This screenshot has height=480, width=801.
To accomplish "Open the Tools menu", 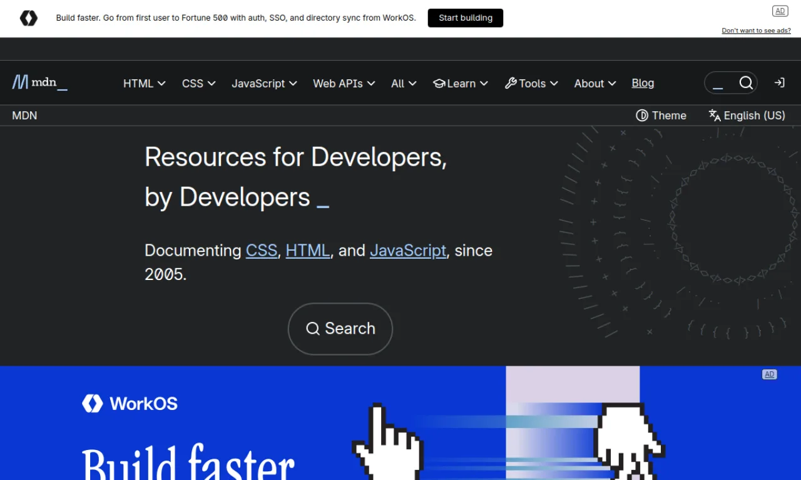I will click(x=531, y=83).
